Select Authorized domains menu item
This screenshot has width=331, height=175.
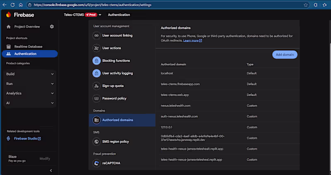(122, 120)
